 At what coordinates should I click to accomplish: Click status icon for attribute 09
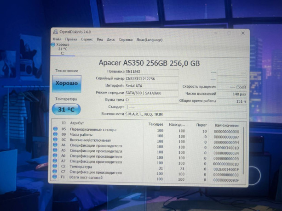[55, 134]
